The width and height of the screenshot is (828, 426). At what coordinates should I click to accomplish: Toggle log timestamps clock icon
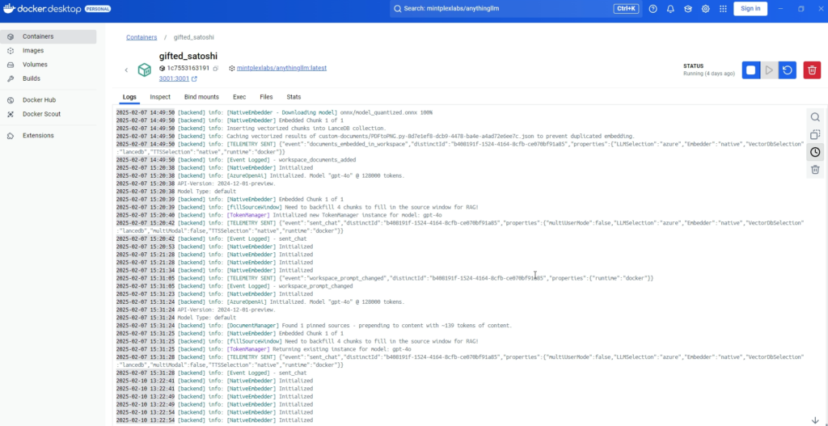point(815,152)
